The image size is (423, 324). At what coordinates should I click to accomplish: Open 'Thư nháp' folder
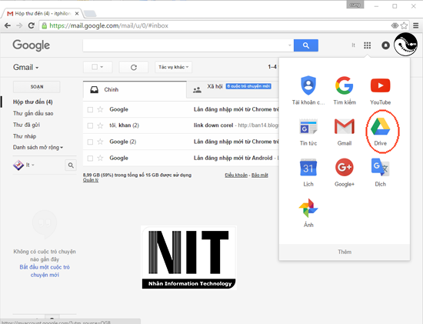point(25,136)
